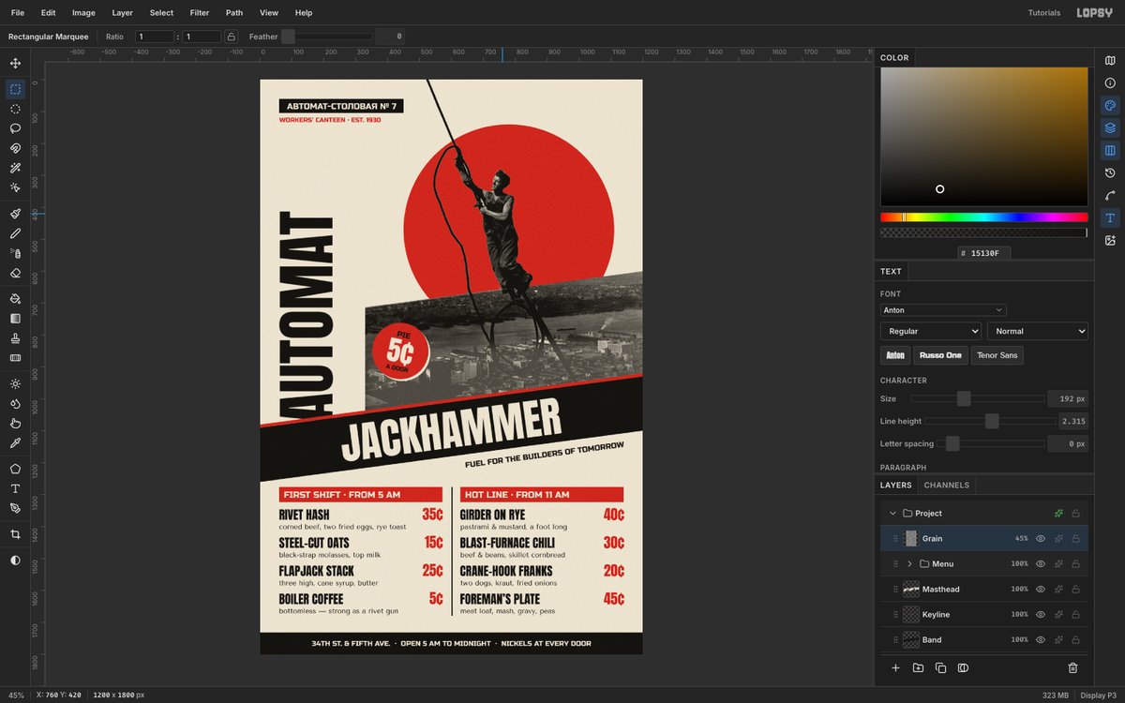Open the Filter menu

pos(200,13)
